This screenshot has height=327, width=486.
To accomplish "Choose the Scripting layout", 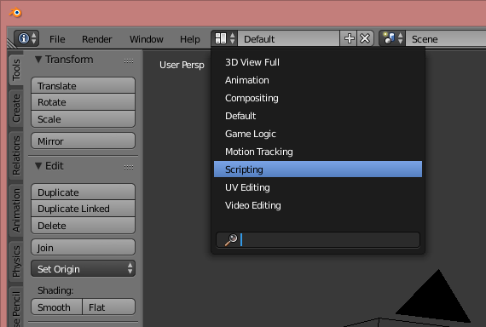I will (x=318, y=169).
